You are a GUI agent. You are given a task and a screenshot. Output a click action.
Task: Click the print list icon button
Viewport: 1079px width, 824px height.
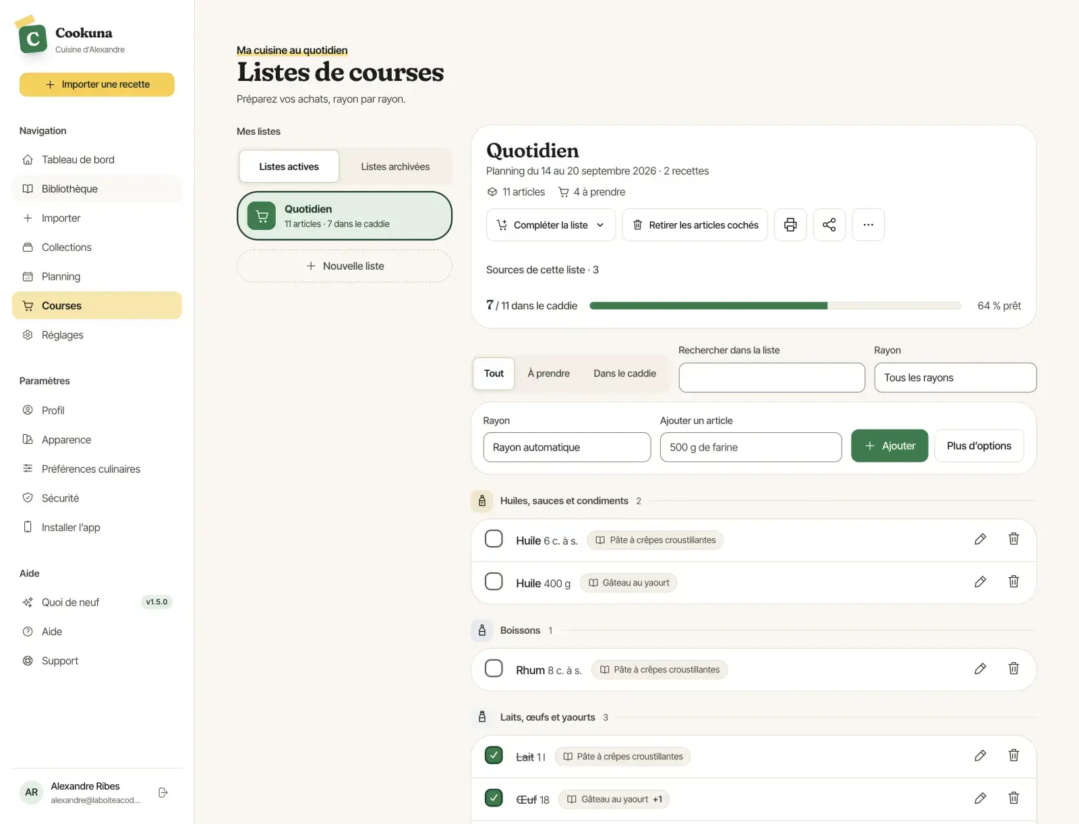pos(790,225)
